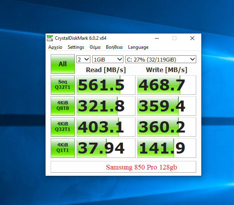
Task: Start the 4KiB Q32T1 test
Action: coord(63,127)
